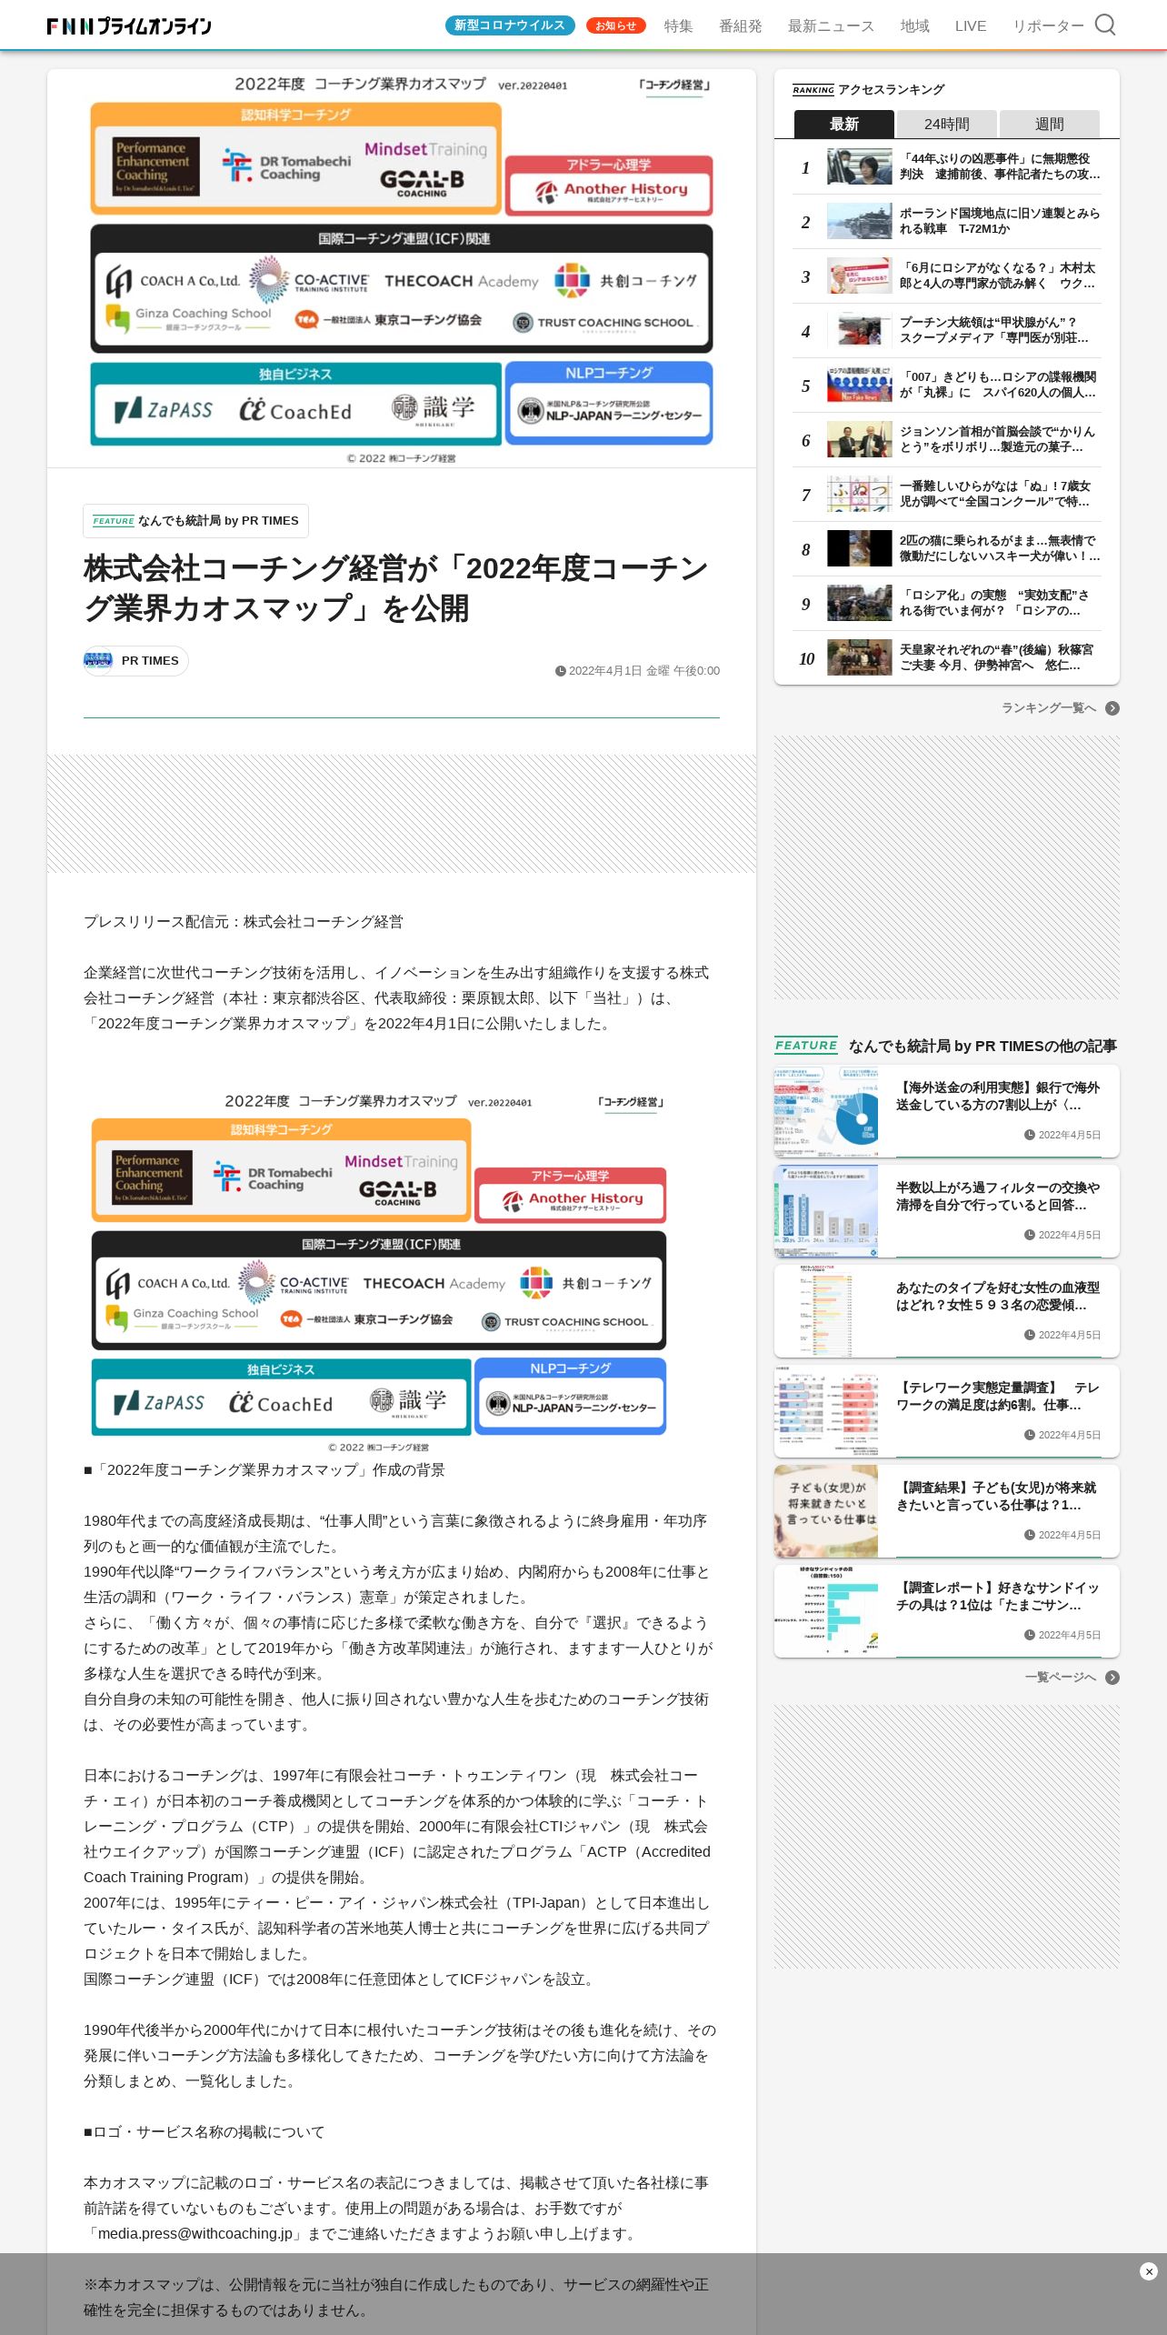The width and height of the screenshot is (1167, 2335).
Task: Open the LIVE menu item
Action: click(x=971, y=25)
